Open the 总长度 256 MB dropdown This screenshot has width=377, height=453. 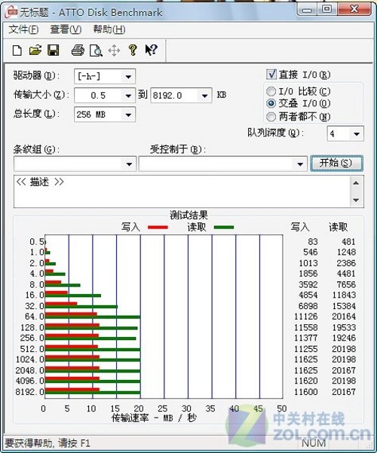tap(128, 115)
